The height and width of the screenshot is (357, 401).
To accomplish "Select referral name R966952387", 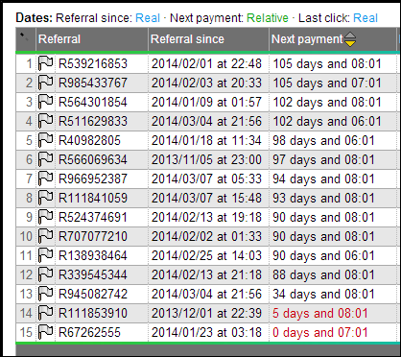I will click(93, 178).
